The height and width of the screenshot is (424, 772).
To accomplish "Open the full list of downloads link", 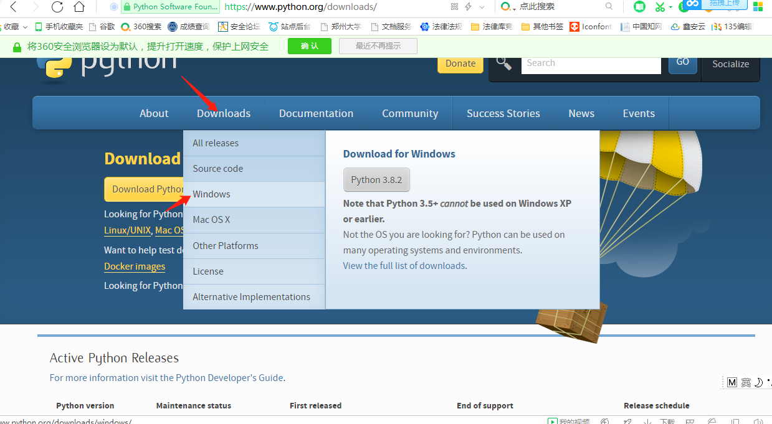I will pos(404,265).
